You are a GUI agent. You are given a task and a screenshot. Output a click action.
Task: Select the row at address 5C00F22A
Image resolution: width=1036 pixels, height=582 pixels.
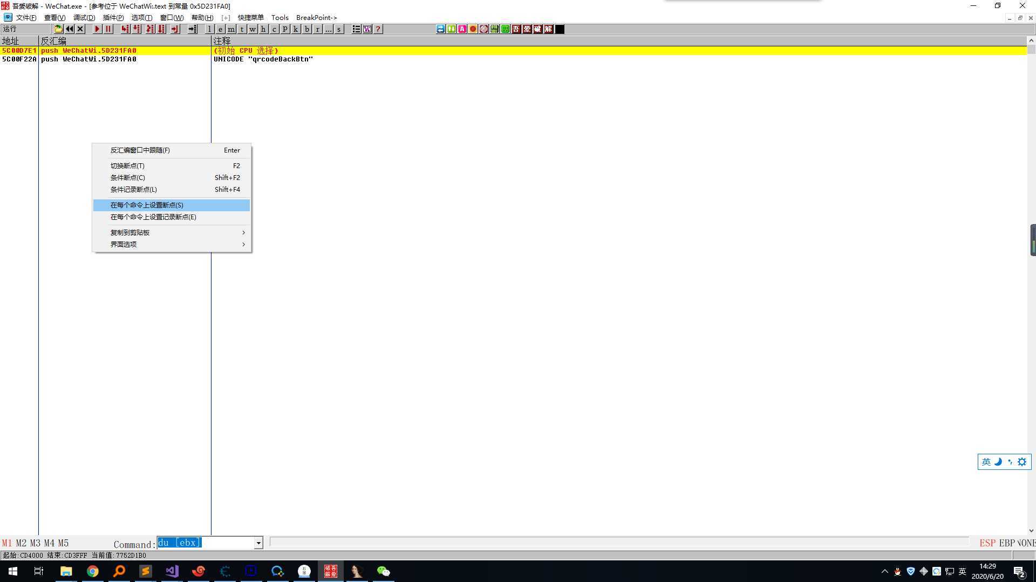tap(513, 59)
